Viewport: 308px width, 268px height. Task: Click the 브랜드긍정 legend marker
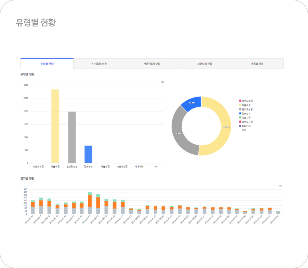(x=240, y=121)
